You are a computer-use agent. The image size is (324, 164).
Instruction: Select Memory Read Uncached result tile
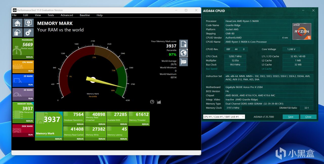(95, 117)
